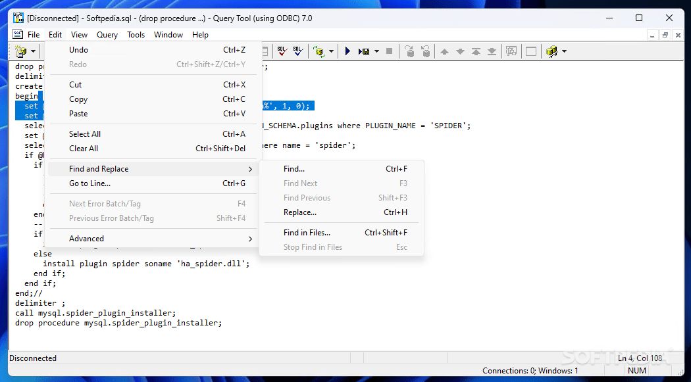Click the stop execution square icon
Viewport: 691px width, 382px height.
(389, 51)
